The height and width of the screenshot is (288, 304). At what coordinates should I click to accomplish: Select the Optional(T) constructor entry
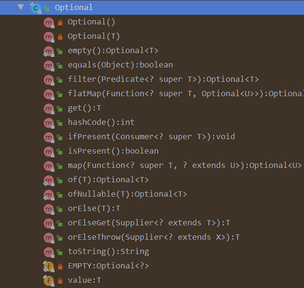(x=94, y=36)
